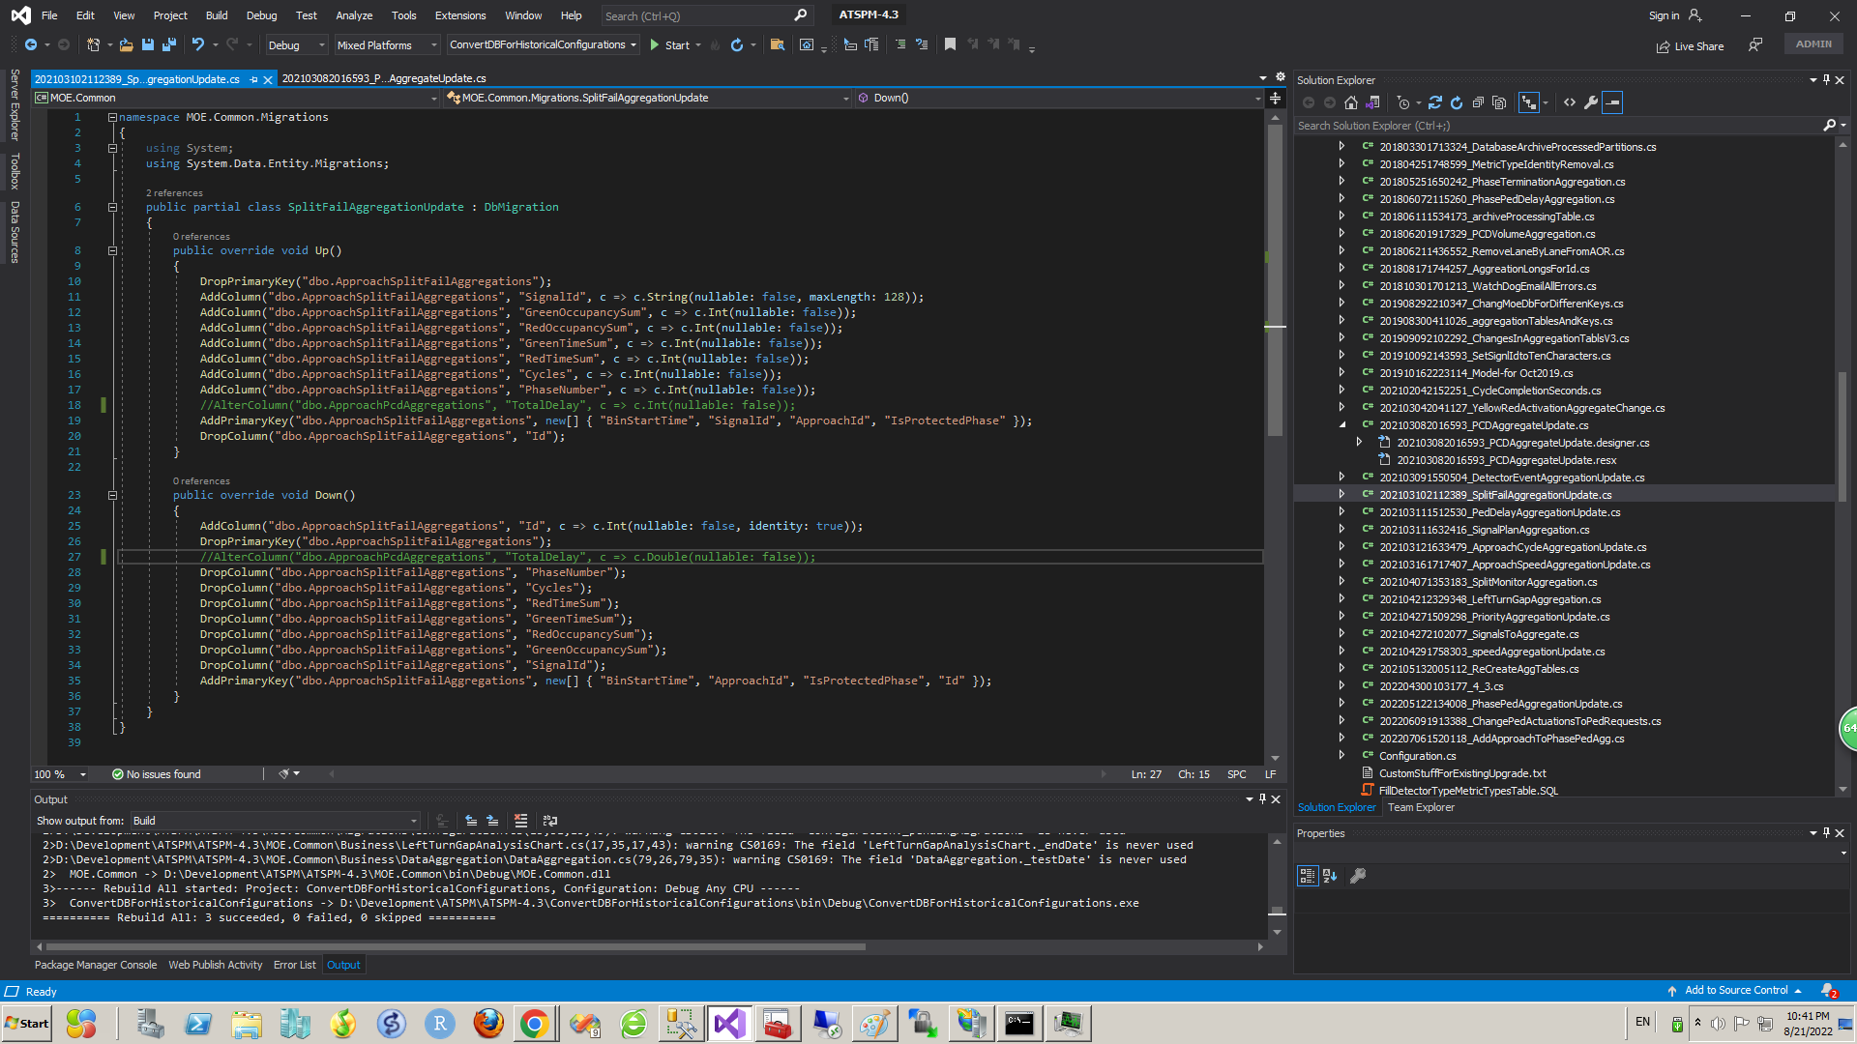Switch to the Error List tab

294,965
